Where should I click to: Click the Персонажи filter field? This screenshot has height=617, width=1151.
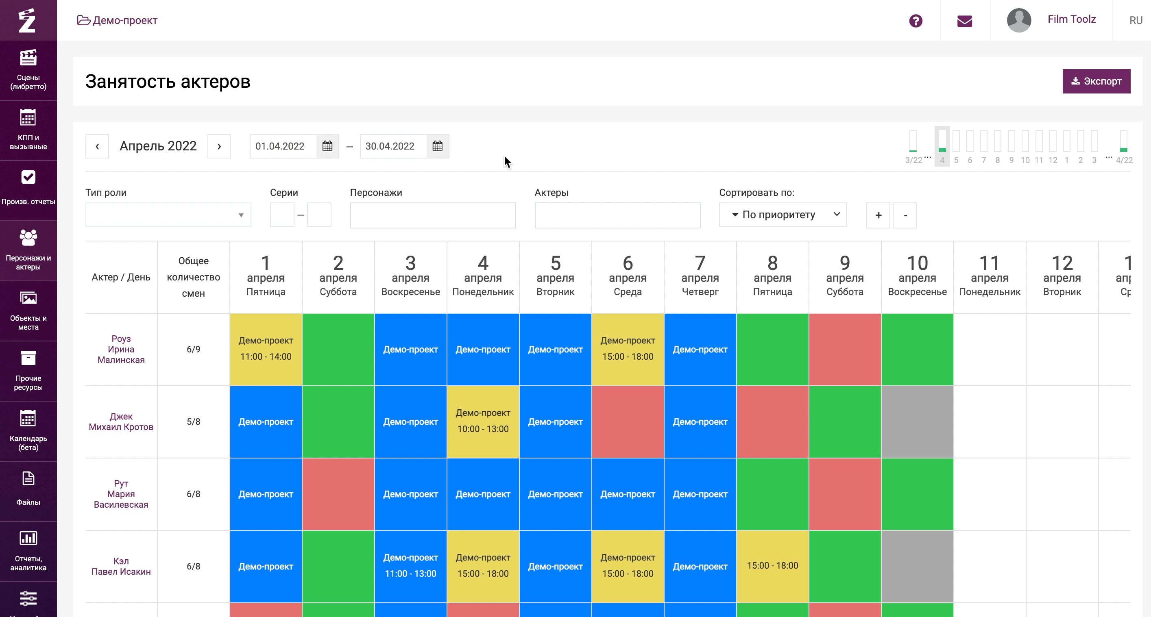point(432,215)
